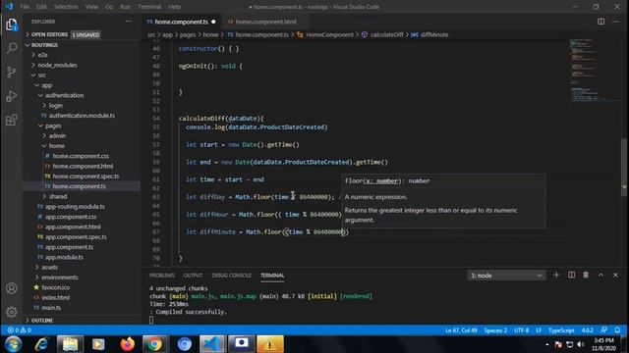Open the File menu
This screenshot has width=629, height=353.
(25, 7)
